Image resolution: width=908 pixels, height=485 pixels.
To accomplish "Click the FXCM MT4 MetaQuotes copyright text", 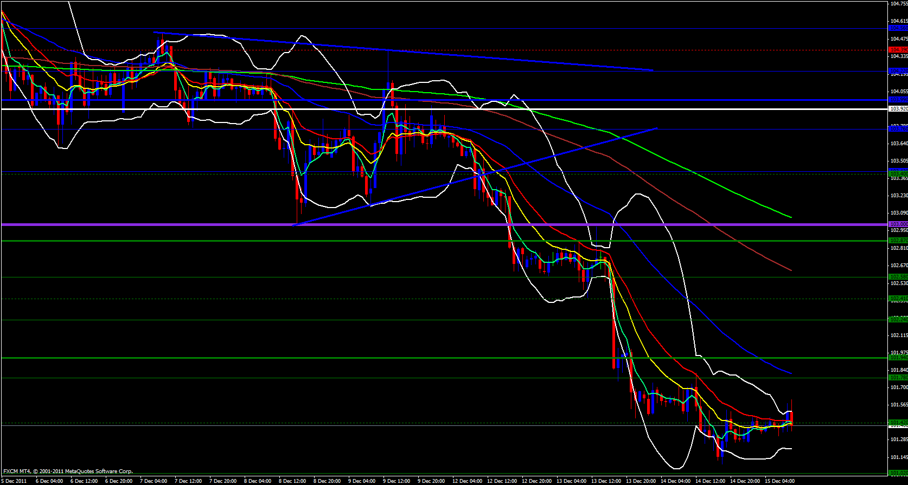I will click(68, 471).
